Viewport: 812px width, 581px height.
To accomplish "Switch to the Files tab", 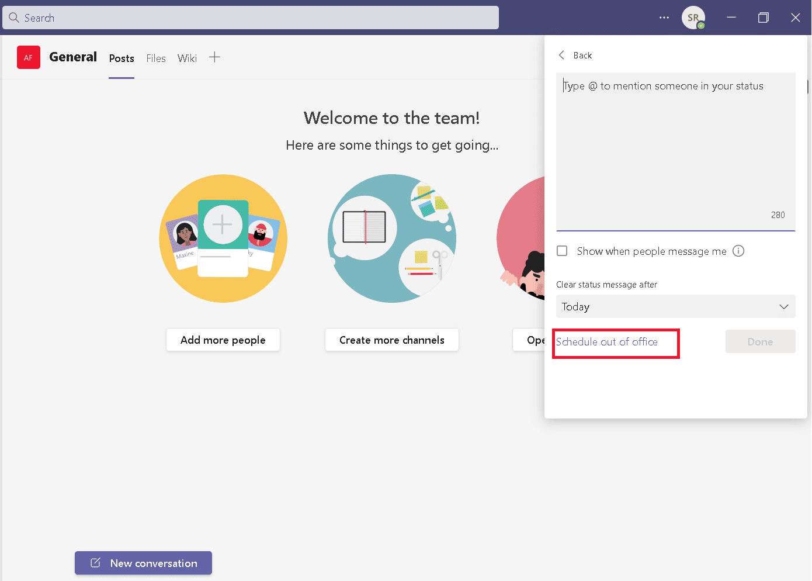I will pyautogui.click(x=156, y=58).
